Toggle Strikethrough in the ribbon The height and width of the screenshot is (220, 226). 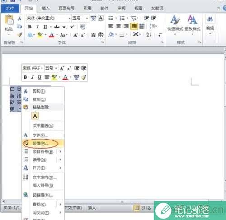coord(56,27)
